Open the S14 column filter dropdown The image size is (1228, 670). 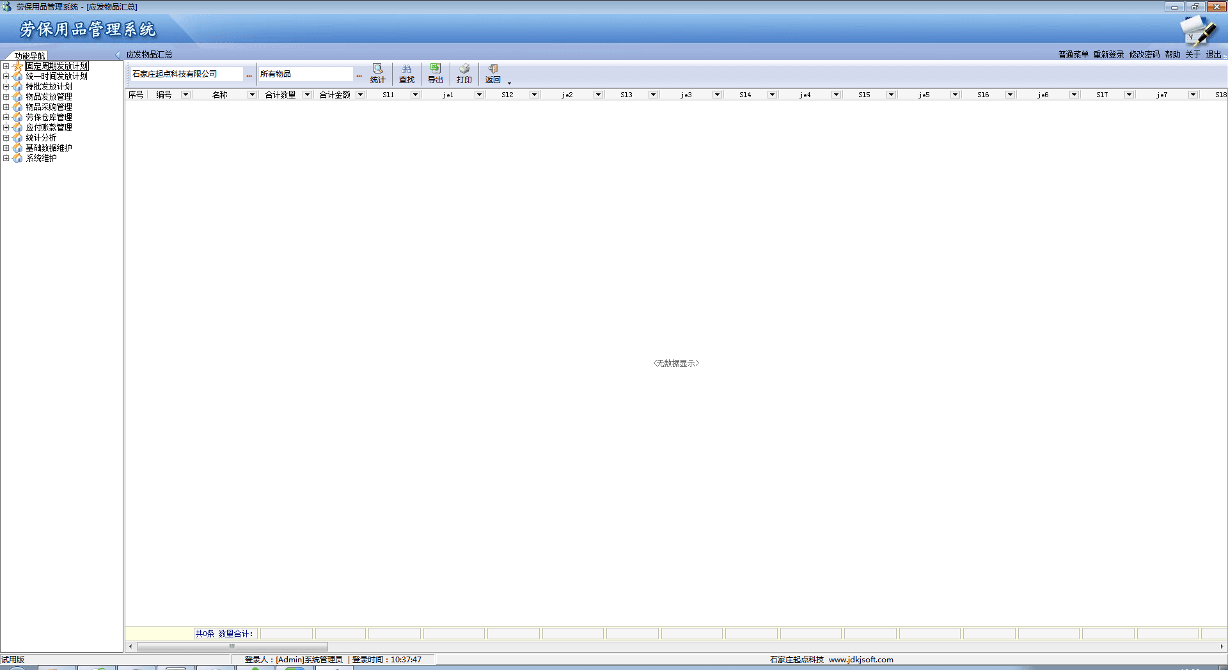[772, 95]
